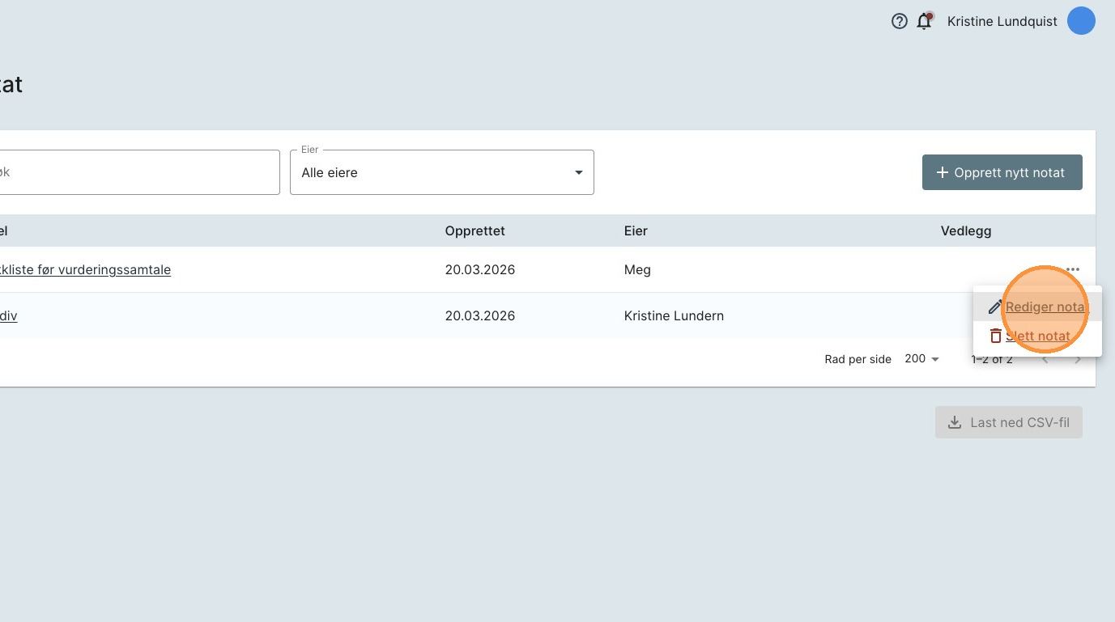The image size is (1115, 622).
Task: Click the pencil icon beside Rediger notat
Action: pyautogui.click(x=995, y=307)
